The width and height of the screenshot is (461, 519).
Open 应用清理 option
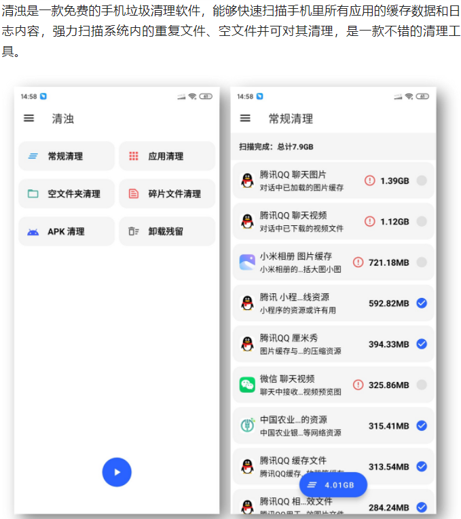(x=167, y=156)
